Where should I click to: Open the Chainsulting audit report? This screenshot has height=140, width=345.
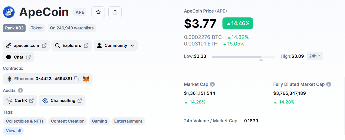tap(62, 101)
